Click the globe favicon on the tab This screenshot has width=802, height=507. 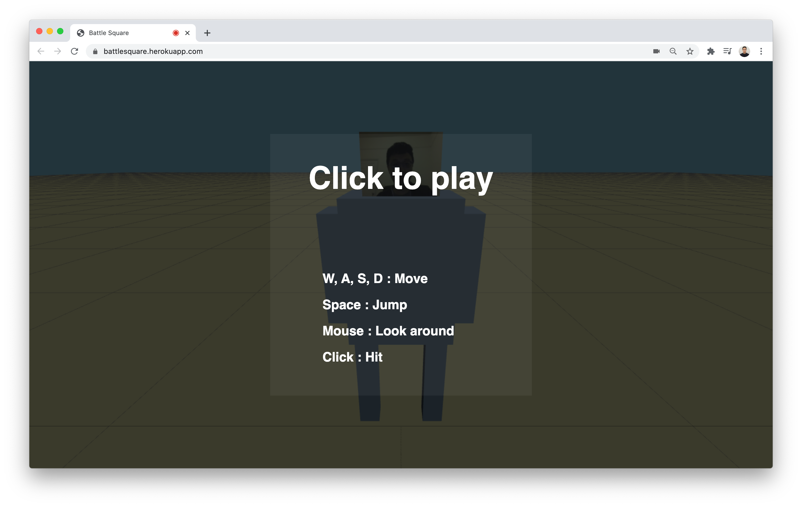click(x=81, y=33)
